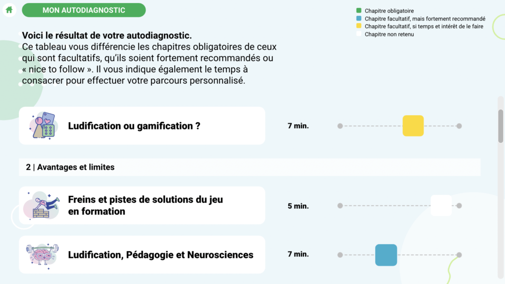Click the 5 min. duration label

point(298,206)
